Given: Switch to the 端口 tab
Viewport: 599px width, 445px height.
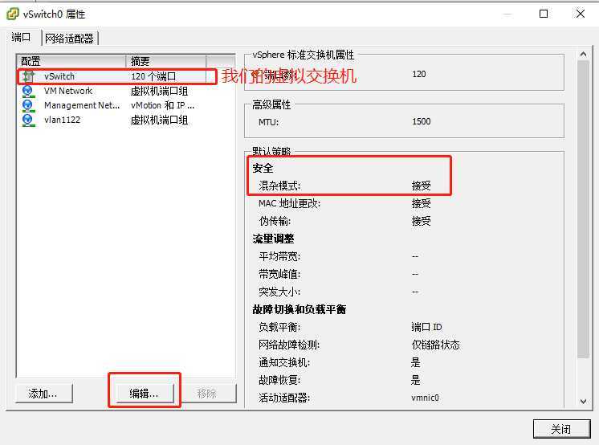Looking at the screenshot, I should click(21, 37).
